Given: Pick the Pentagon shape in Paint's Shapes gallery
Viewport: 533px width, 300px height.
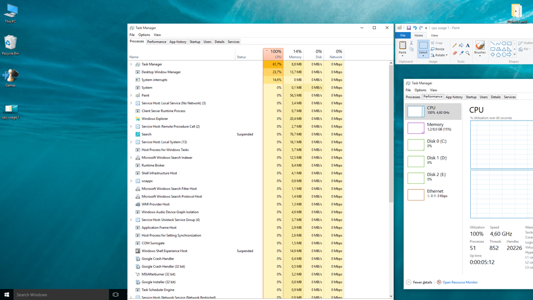Looking at the screenshot, I should (499, 54).
